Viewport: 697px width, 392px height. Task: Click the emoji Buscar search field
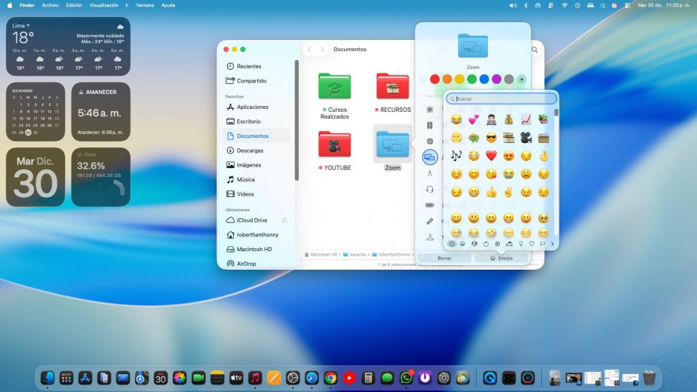tap(502, 99)
